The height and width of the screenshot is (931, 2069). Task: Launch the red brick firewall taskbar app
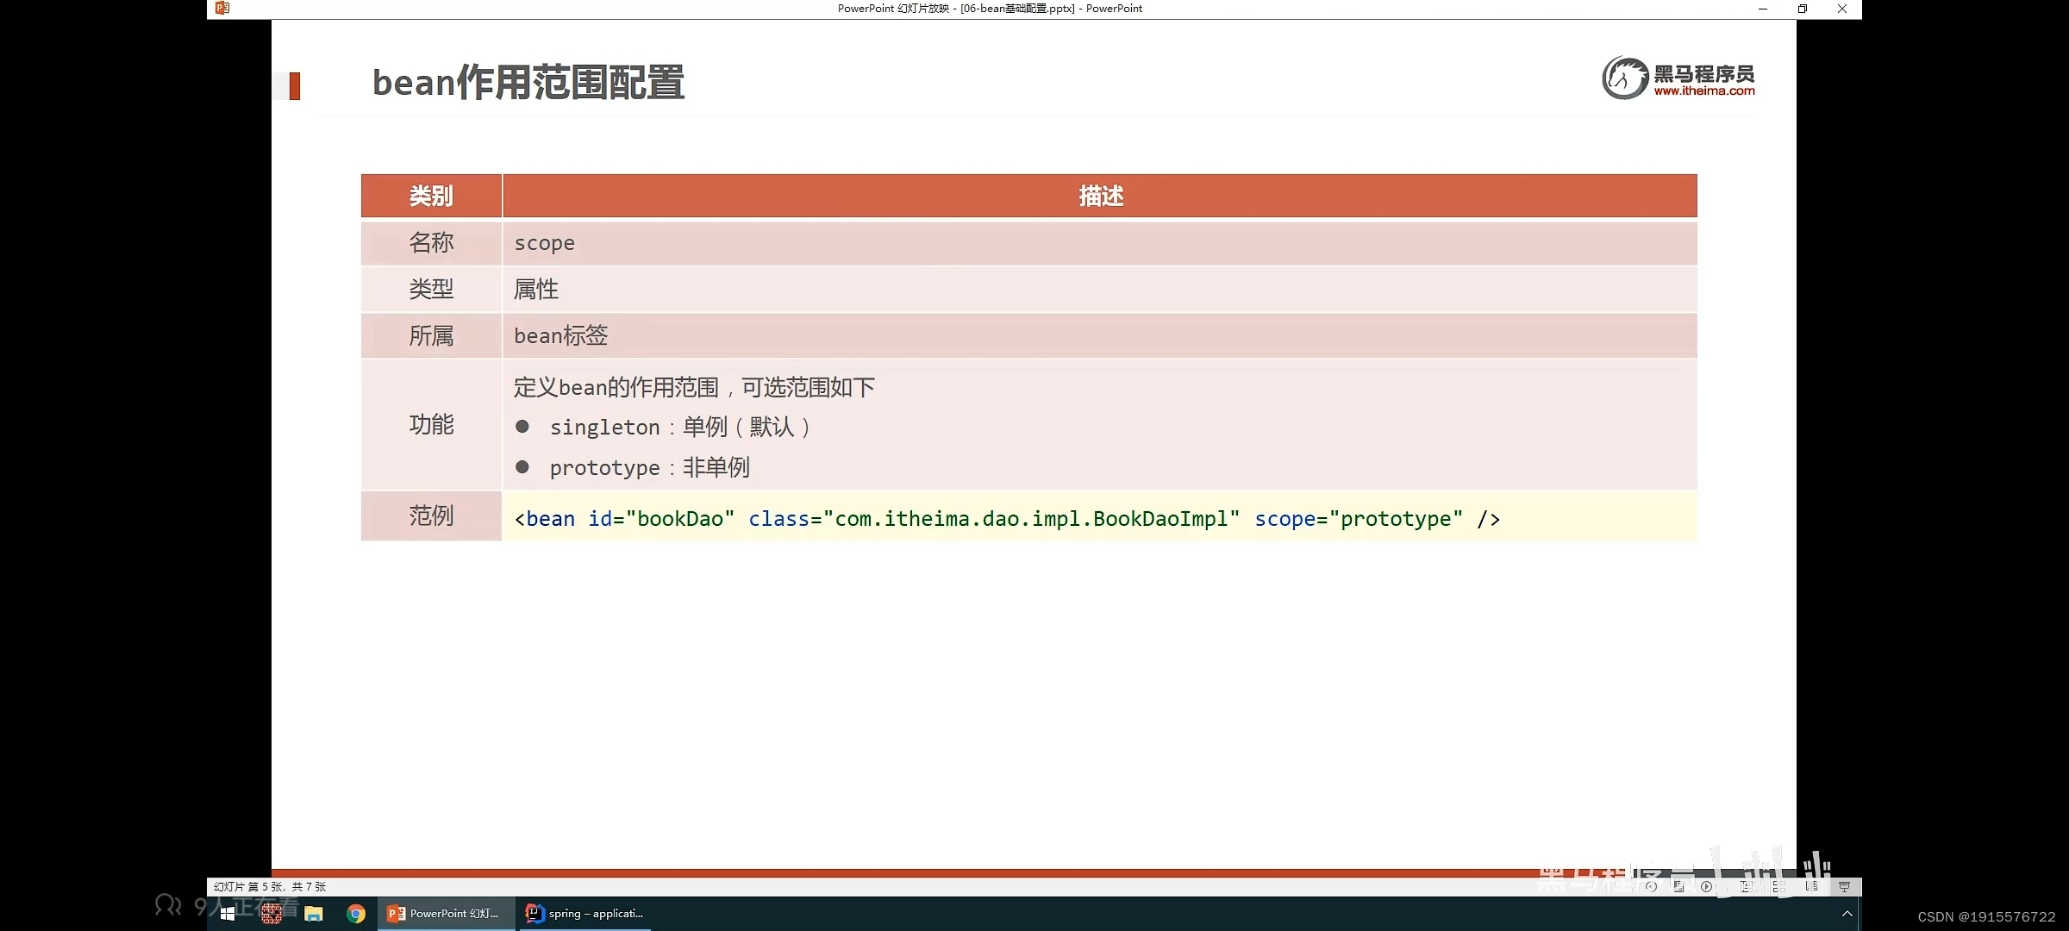click(271, 914)
